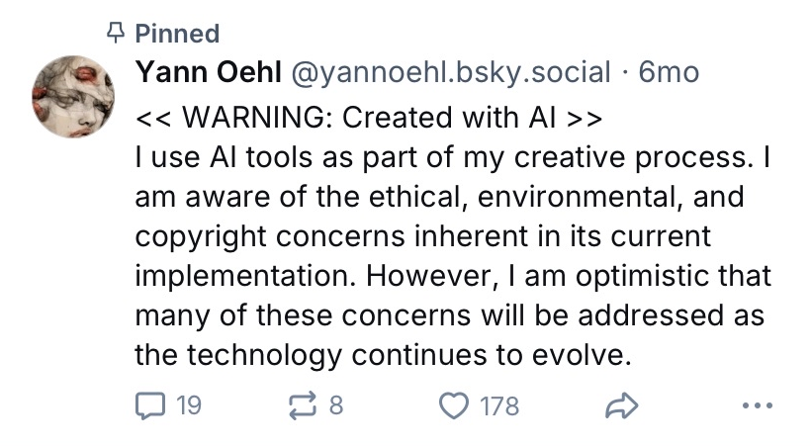This screenshot has height=447, width=811.
Task: Like the post with the heart icon
Action: click(x=453, y=405)
